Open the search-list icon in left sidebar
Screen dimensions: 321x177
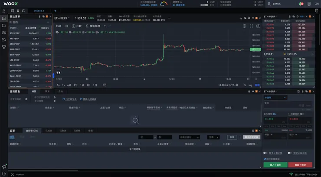coord(3,40)
